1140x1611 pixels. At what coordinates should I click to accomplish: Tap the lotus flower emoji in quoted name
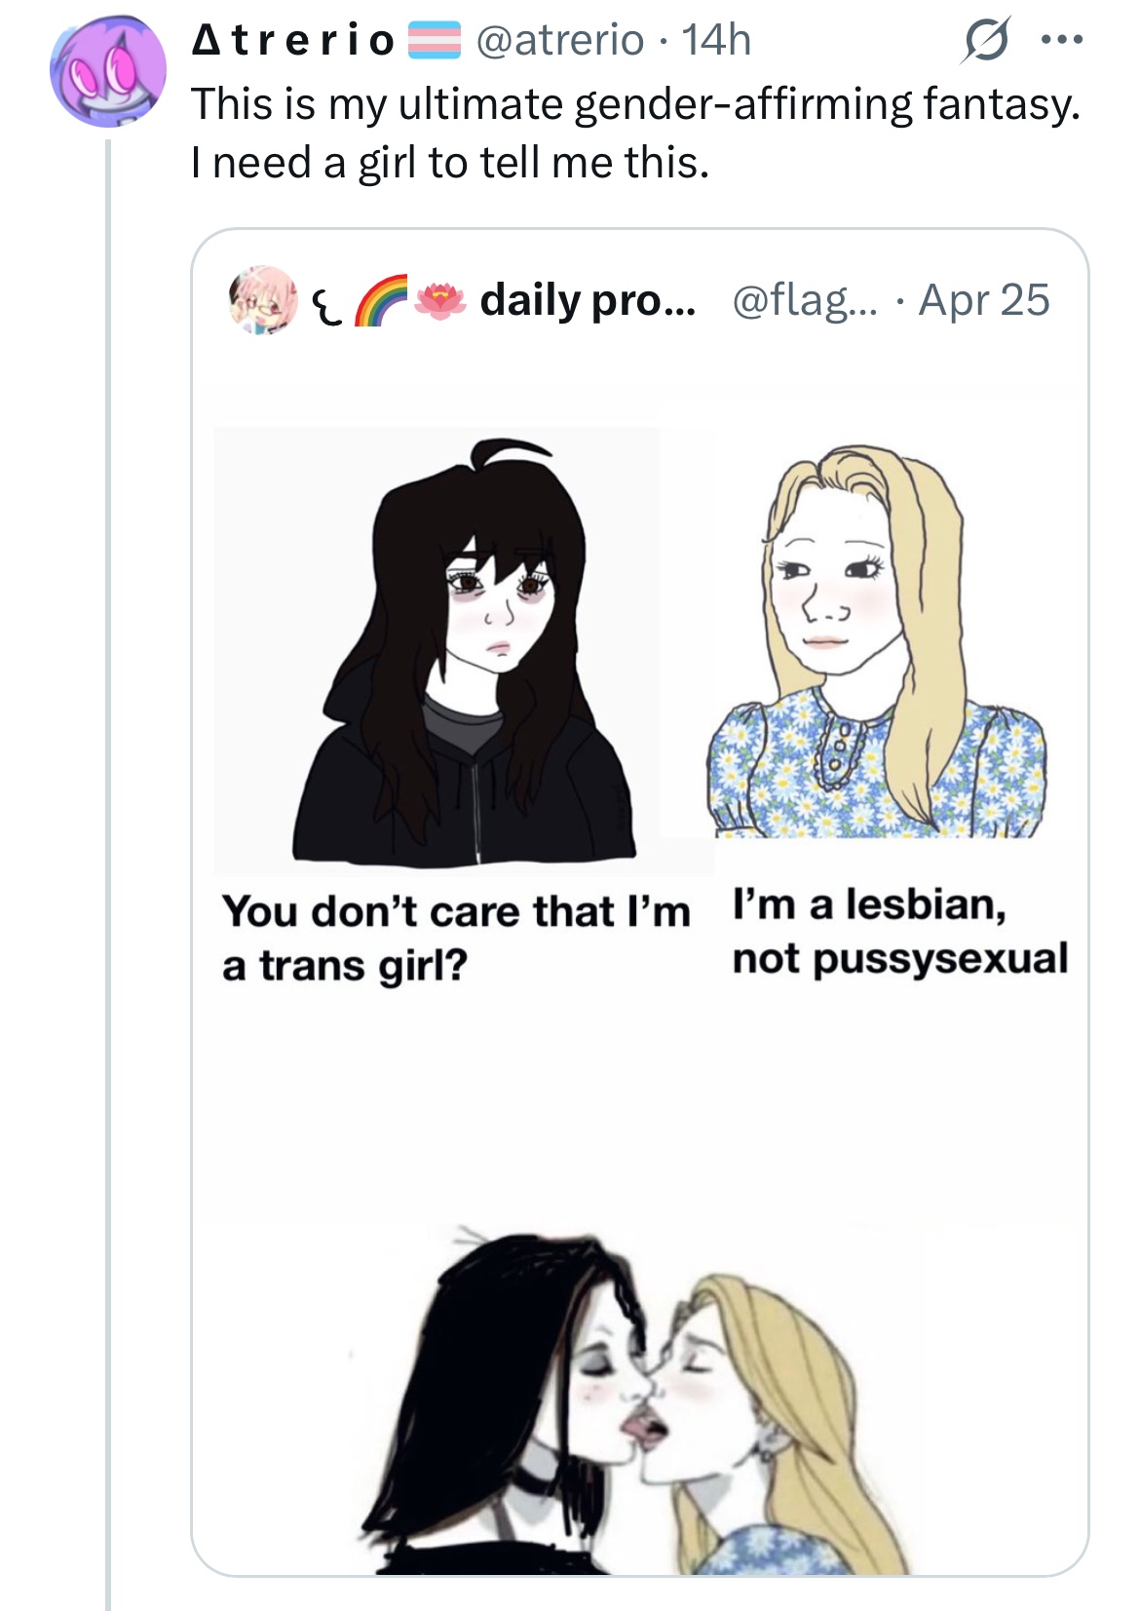click(442, 301)
